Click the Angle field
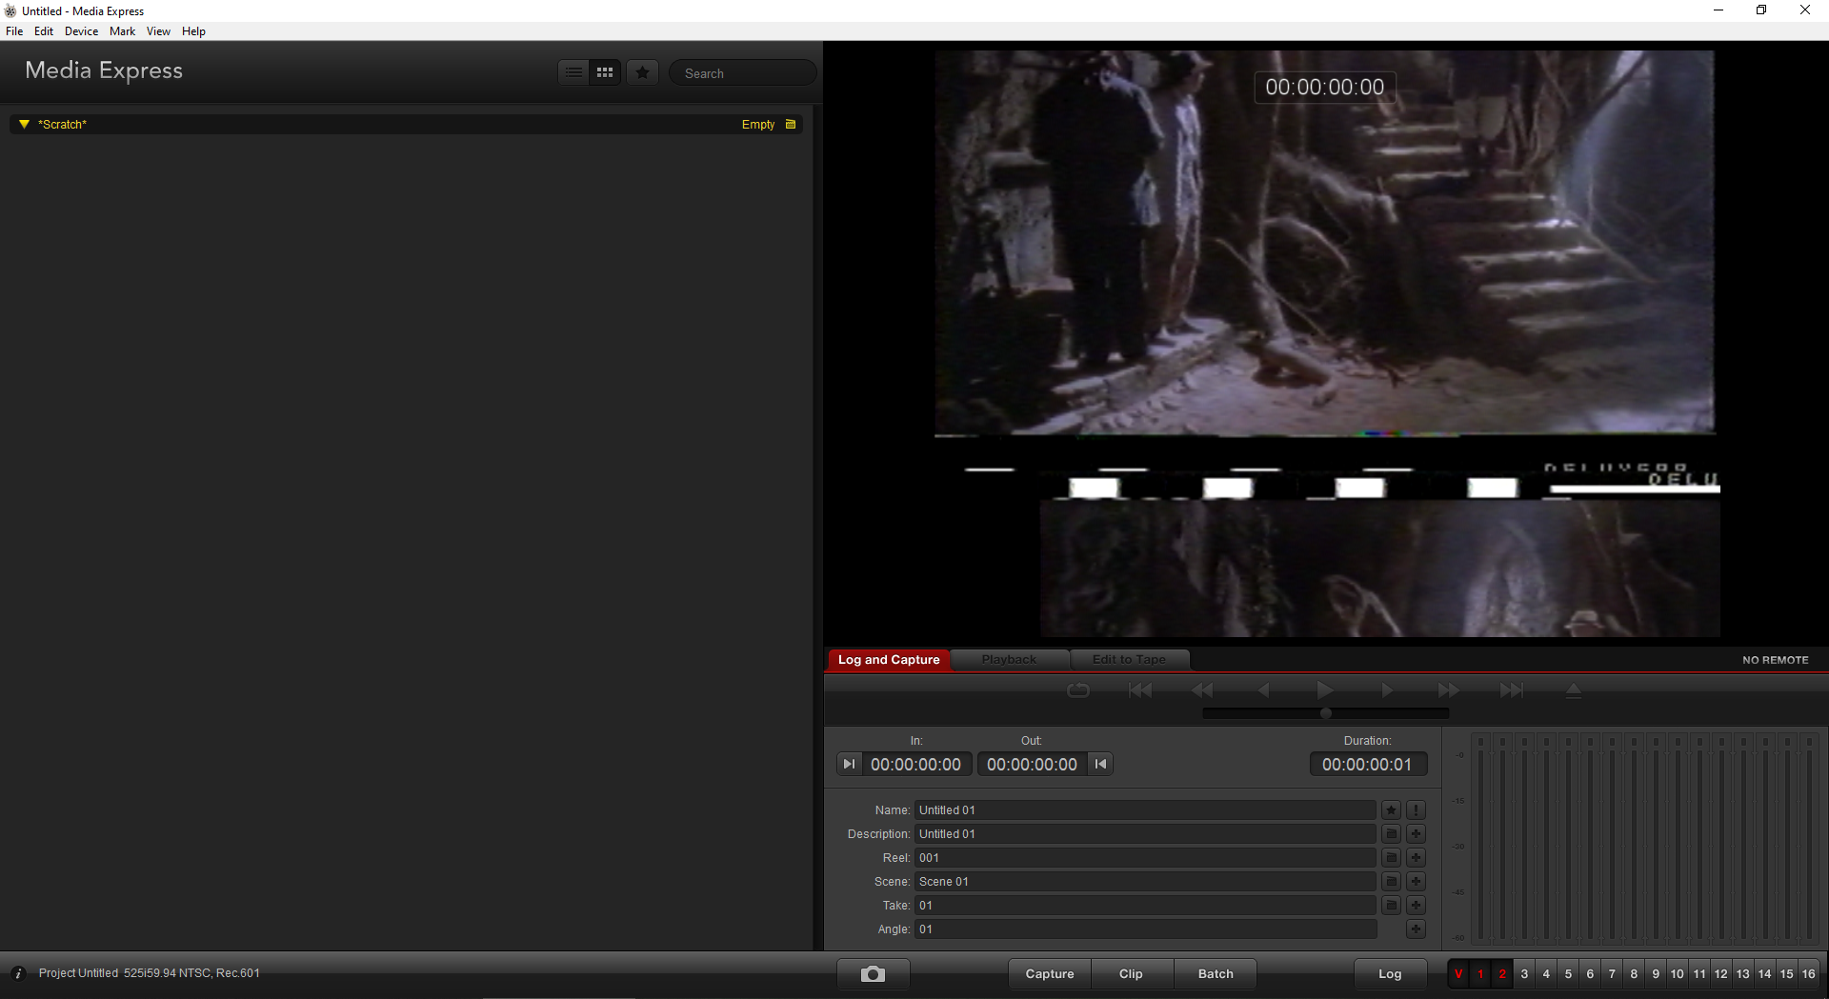The width and height of the screenshot is (1829, 999). tap(1145, 929)
